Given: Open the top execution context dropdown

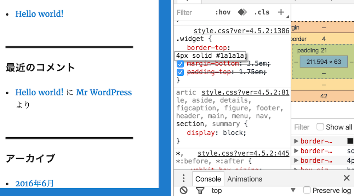Looking at the screenshot, I should point(253,191).
